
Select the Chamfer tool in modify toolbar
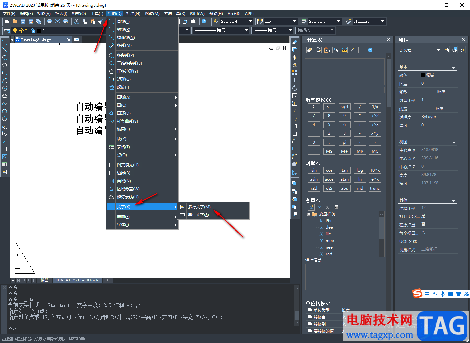295,149
